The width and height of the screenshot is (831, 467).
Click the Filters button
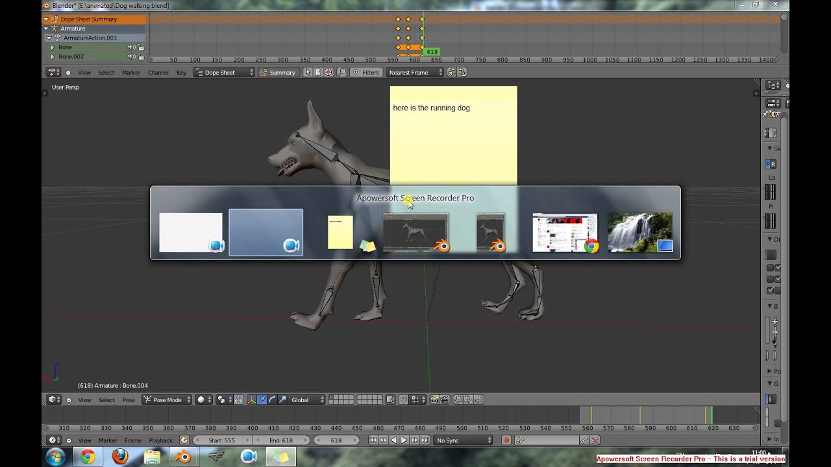[x=366, y=73]
